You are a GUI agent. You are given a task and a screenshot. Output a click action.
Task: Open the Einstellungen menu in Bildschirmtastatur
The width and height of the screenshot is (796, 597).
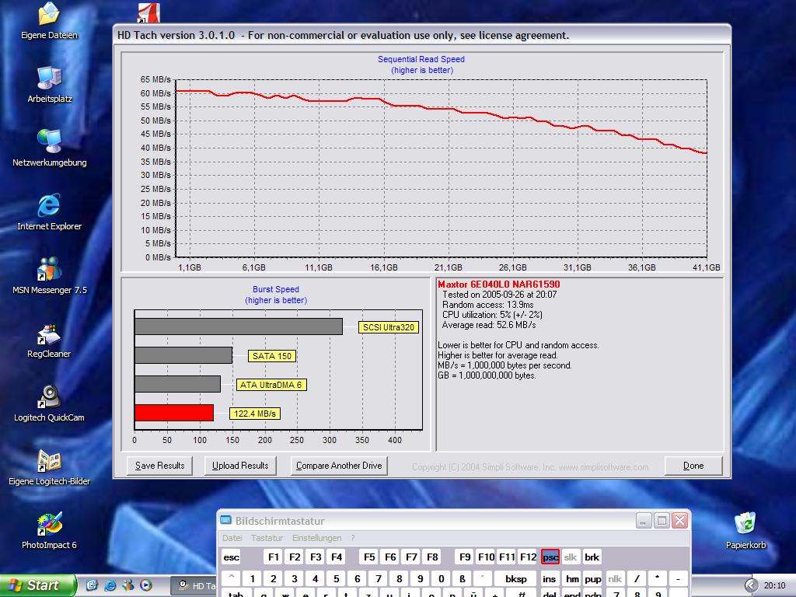317,538
